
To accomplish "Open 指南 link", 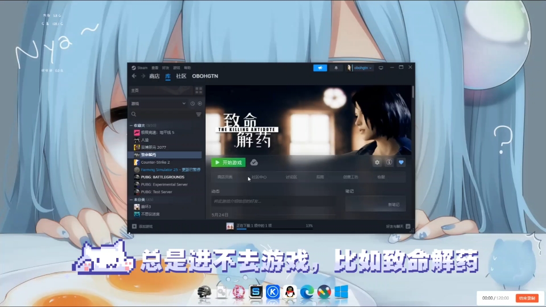I will pyautogui.click(x=320, y=177).
